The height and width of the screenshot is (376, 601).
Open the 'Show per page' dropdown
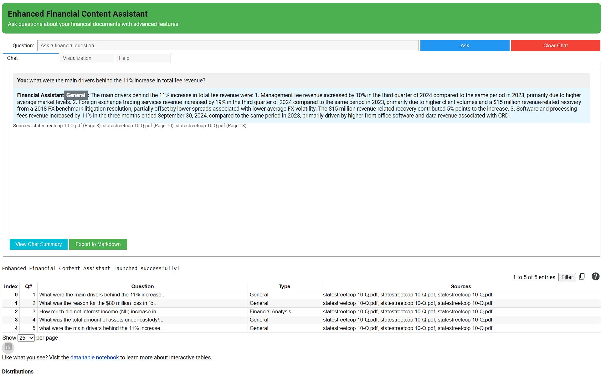[x=26, y=338]
